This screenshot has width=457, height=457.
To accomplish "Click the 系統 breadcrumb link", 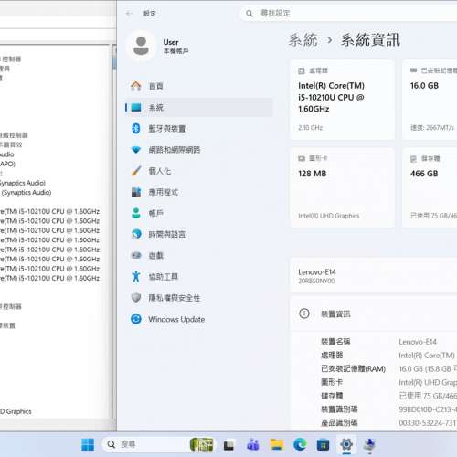I will point(303,40).
